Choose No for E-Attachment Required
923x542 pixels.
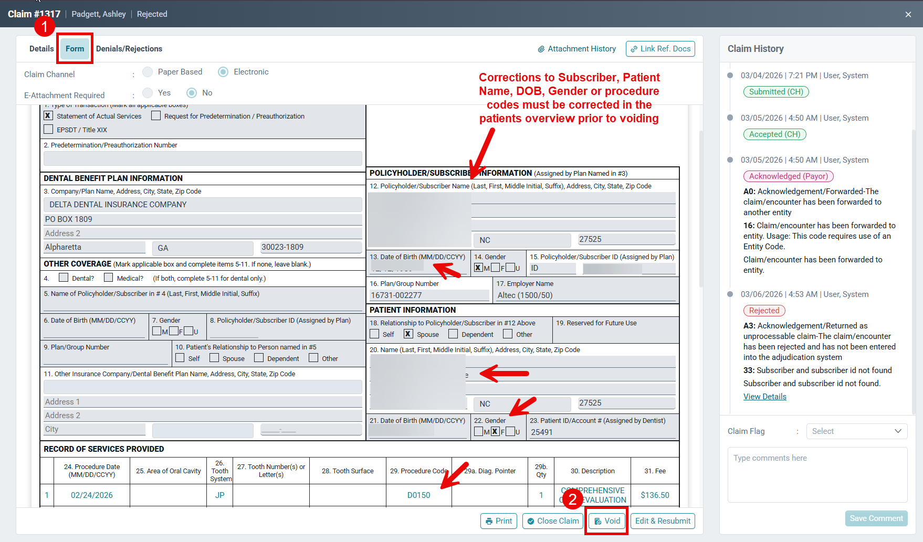click(192, 93)
